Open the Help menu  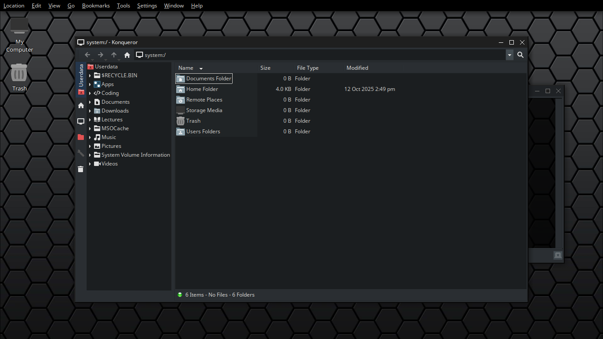(197, 6)
